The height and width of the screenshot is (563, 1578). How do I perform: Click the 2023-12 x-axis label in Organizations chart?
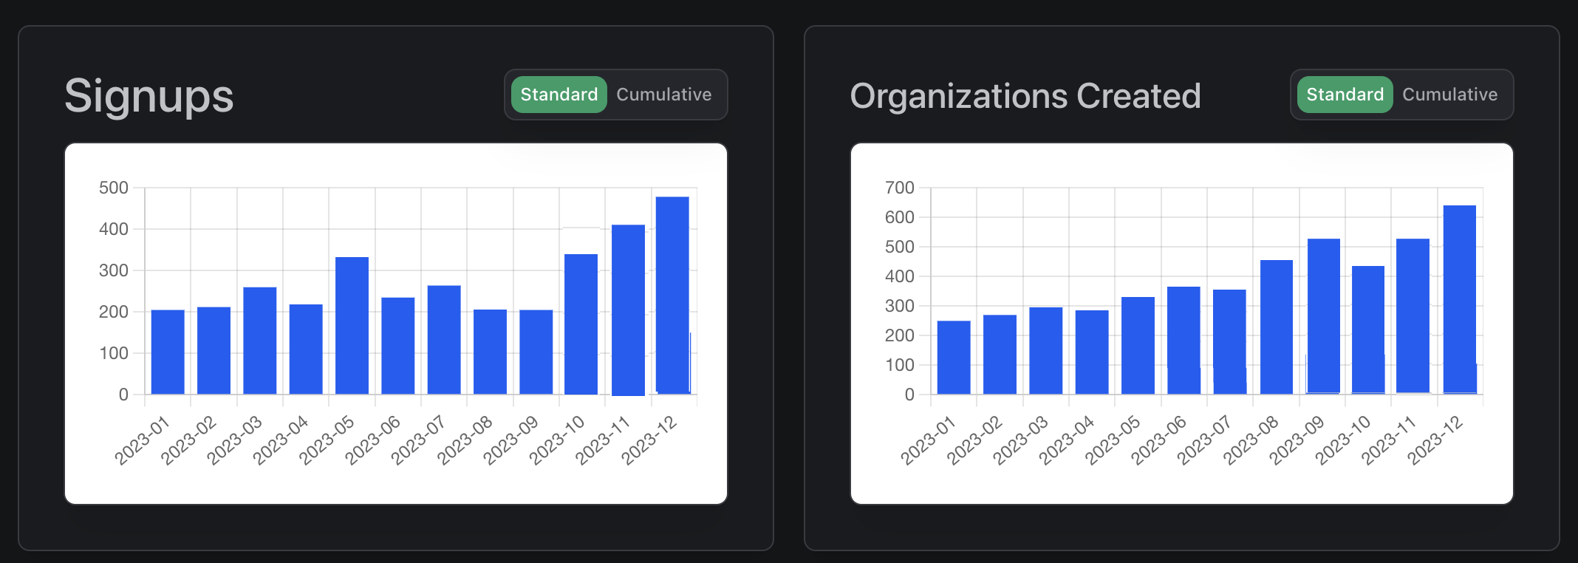(x=1435, y=440)
